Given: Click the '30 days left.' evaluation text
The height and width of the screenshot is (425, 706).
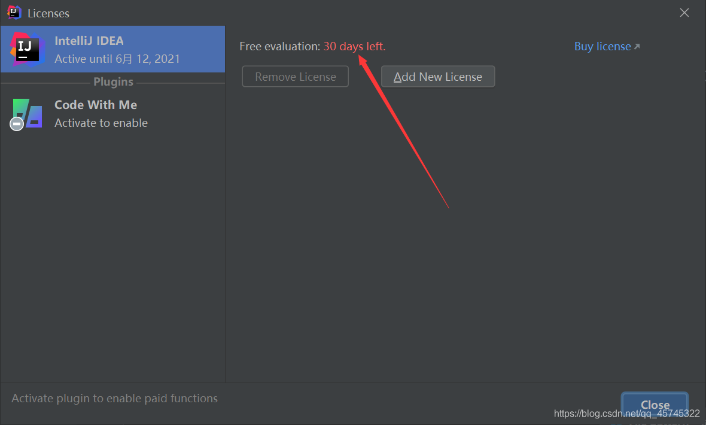Looking at the screenshot, I should click(x=354, y=47).
